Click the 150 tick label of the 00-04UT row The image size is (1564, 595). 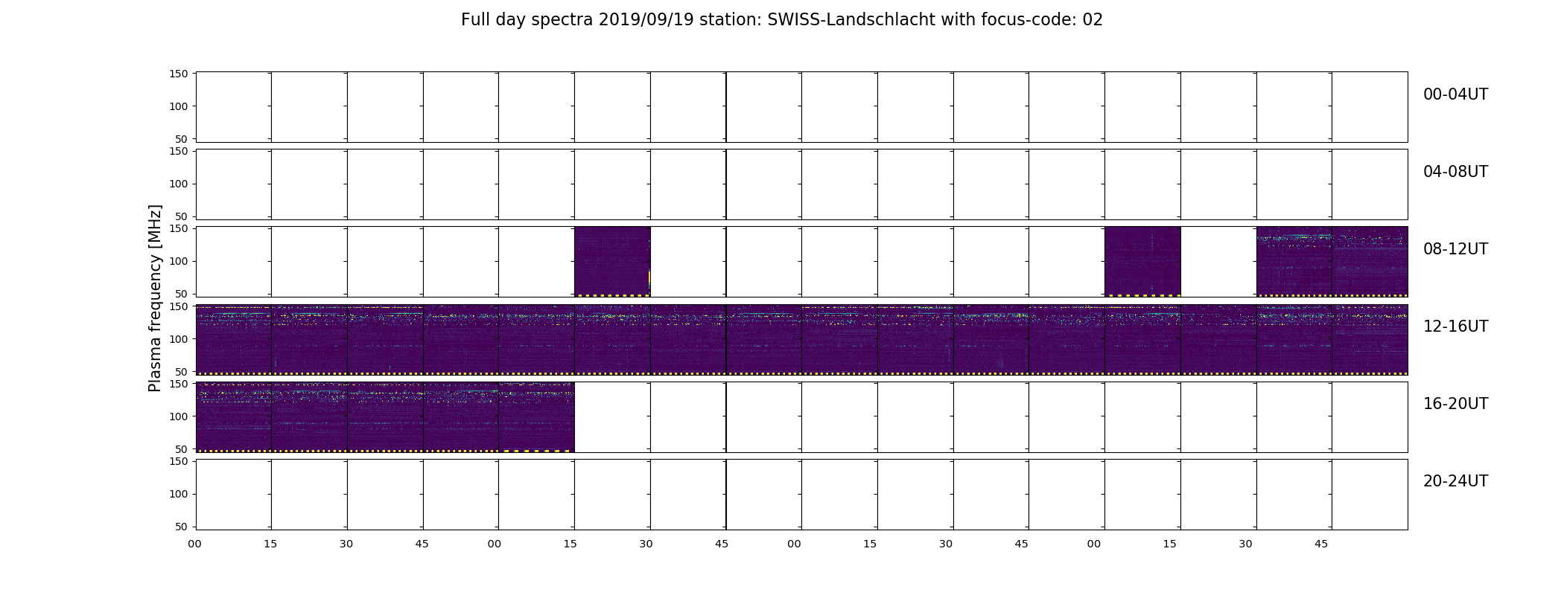pos(179,74)
